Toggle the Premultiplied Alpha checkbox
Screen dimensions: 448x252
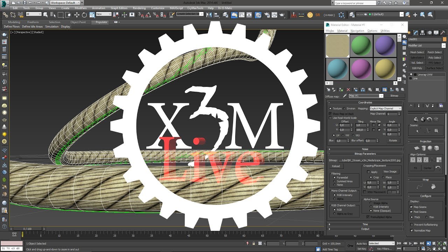[x=368, y=217]
